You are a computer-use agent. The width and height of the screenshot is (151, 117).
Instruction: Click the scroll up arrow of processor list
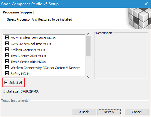pyautogui.click(x=88, y=34)
